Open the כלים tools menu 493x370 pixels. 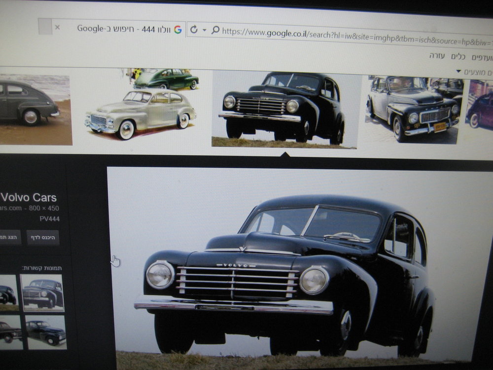pos(458,57)
